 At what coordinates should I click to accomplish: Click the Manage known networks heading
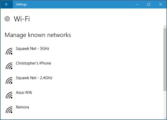[38, 35]
